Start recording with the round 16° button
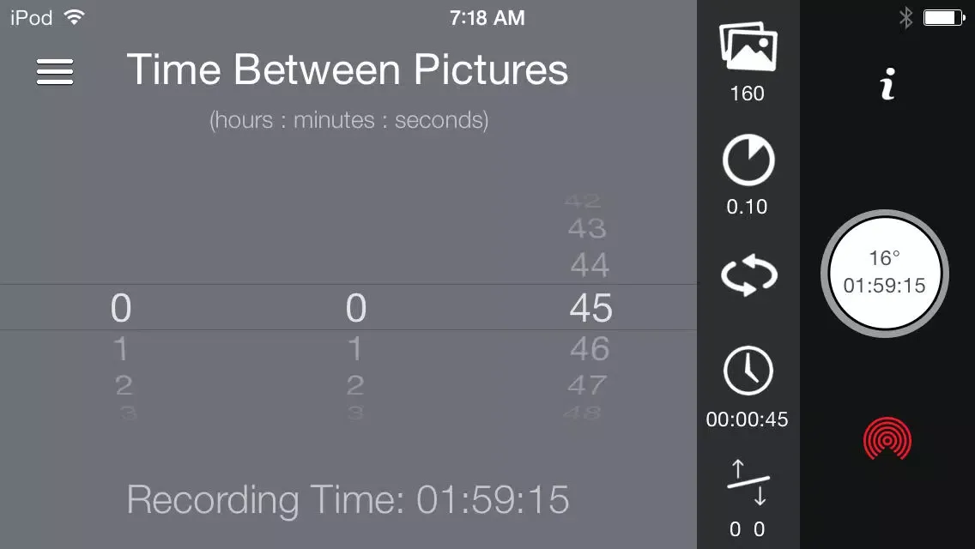The width and height of the screenshot is (975, 549). tap(885, 274)
